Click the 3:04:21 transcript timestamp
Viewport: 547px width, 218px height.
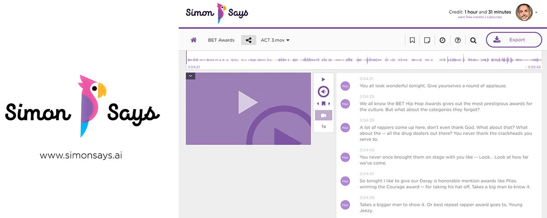(366, 79)
